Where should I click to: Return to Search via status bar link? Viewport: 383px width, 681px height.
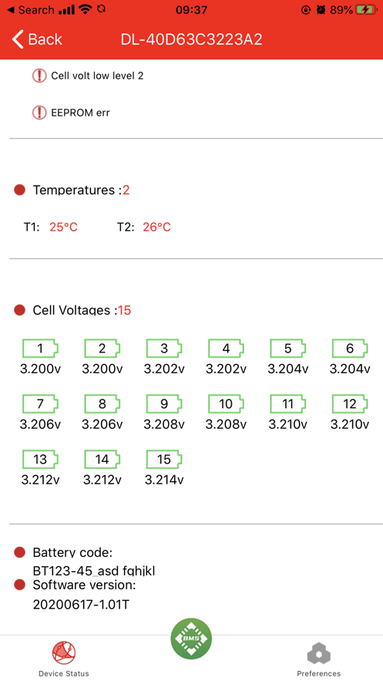pyautogui.click(x=31, y=9)
